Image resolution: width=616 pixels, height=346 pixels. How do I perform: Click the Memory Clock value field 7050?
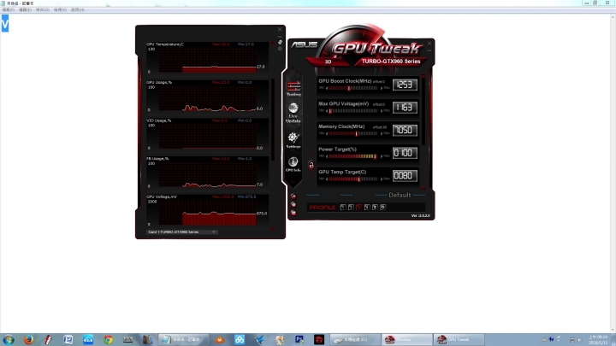[405, 130]
